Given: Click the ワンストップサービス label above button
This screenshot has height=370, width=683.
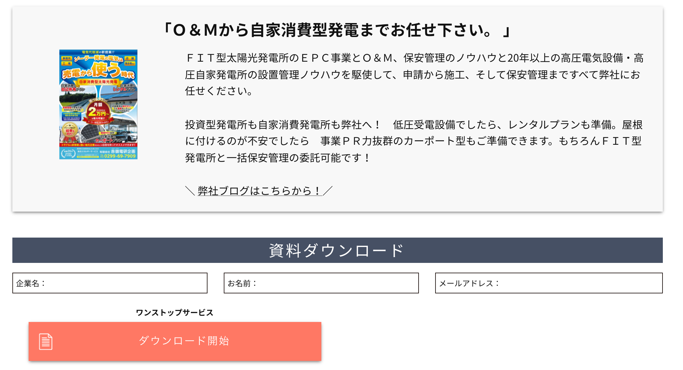Looking at the screenshot, I should 175,313.
